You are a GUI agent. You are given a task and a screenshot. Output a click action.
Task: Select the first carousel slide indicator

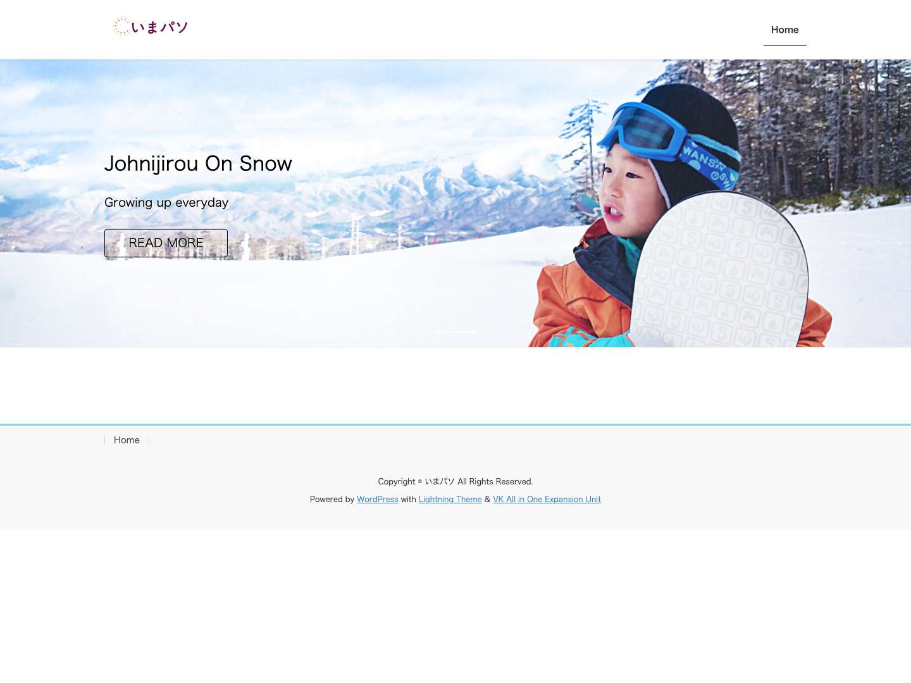click(445, 331)
